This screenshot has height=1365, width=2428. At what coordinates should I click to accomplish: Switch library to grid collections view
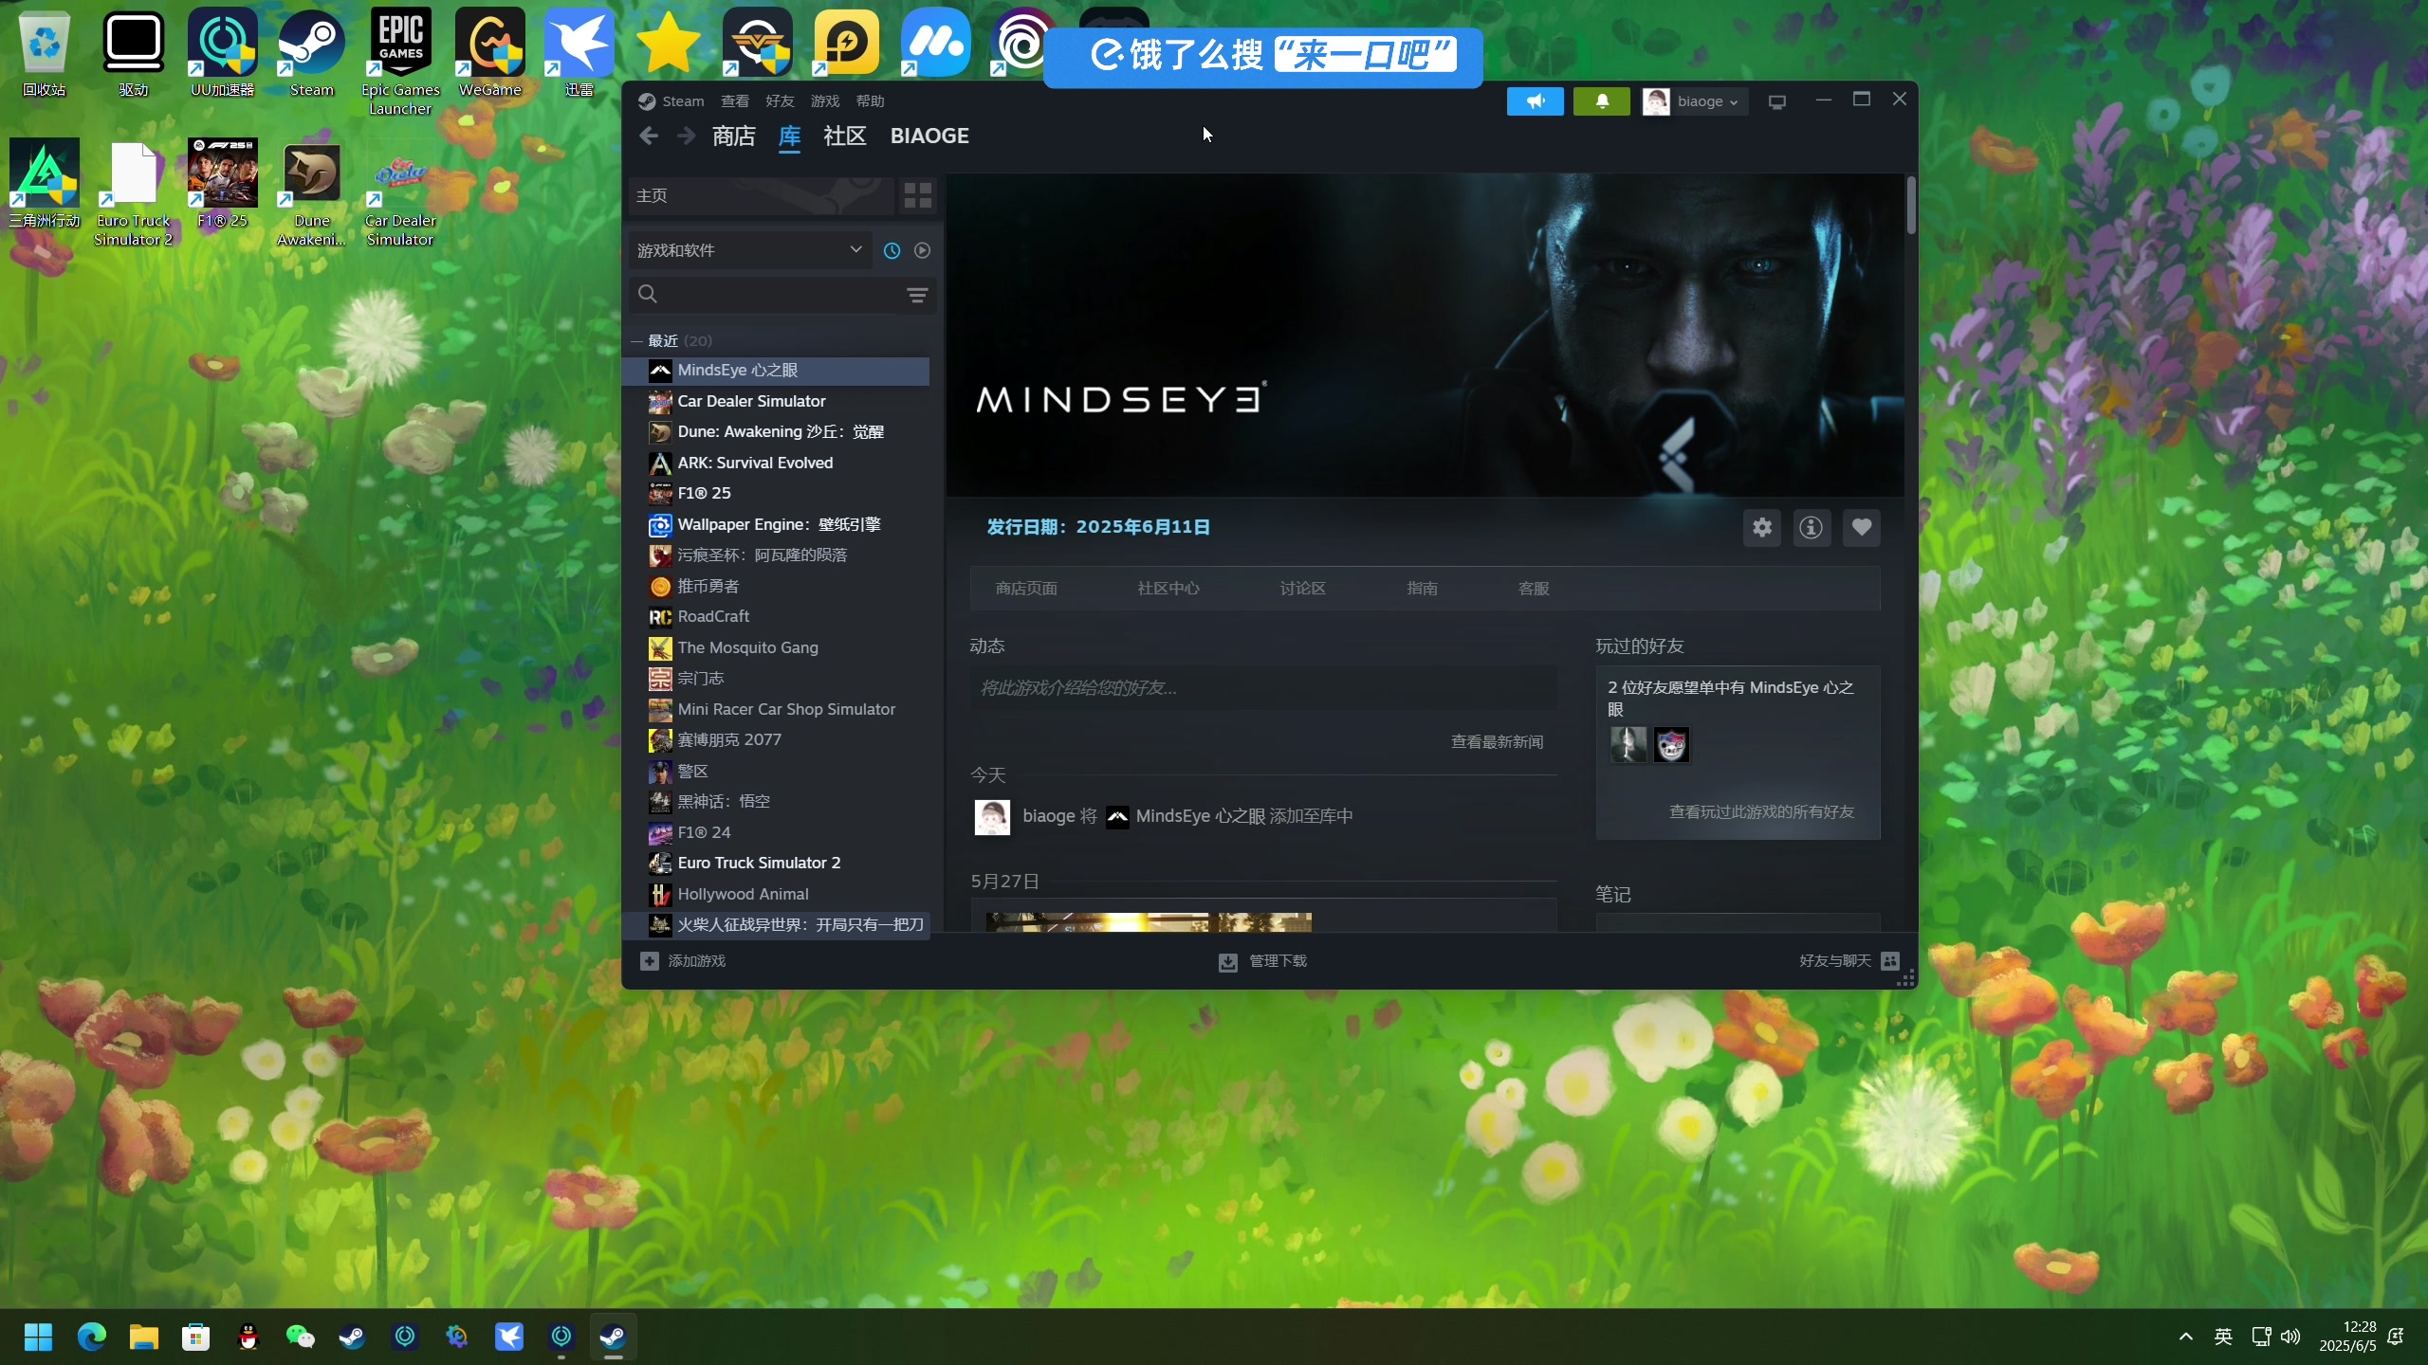(x=917, y=196)
